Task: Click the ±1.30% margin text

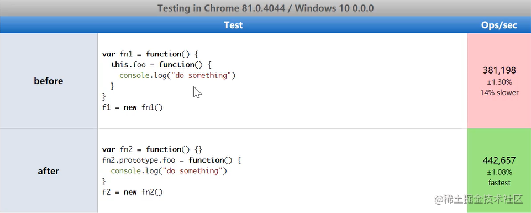Action: pos(499,82)
